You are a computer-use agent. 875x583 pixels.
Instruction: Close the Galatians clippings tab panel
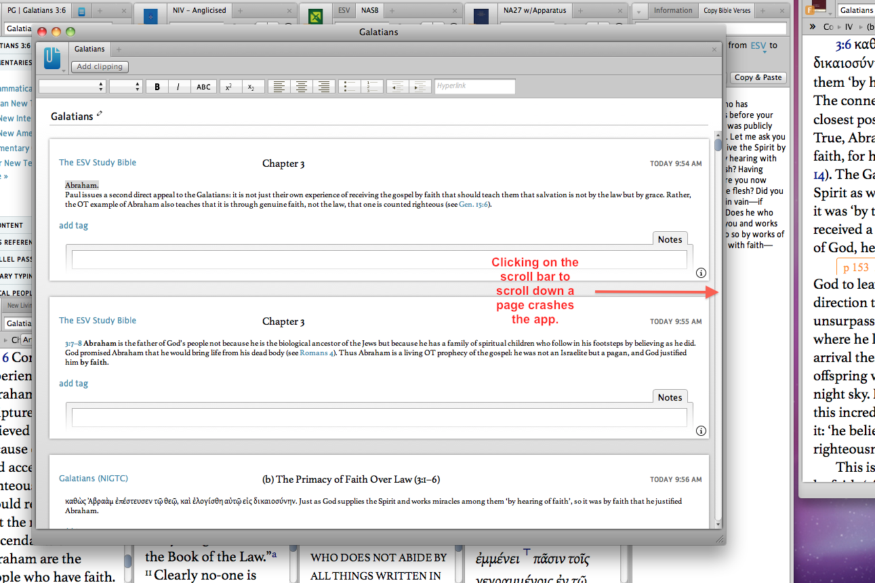714,49
